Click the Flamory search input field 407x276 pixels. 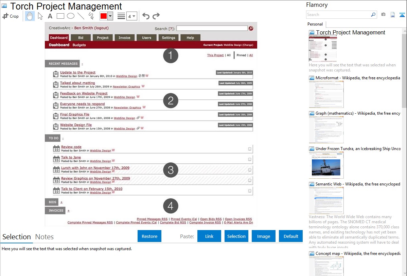(339, 15)
